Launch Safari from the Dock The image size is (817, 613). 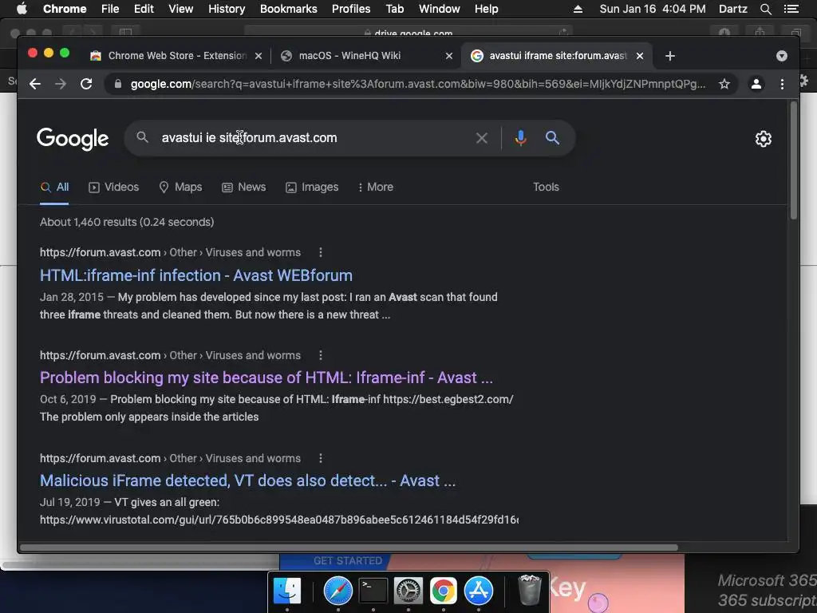pyautogui.click(x=338, y=591)
